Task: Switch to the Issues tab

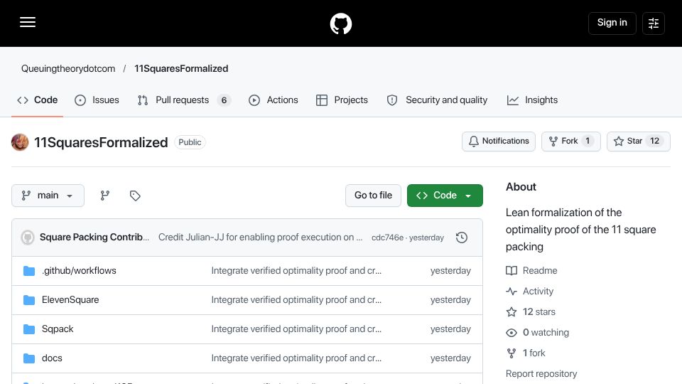Action: [x=97, y=100]
